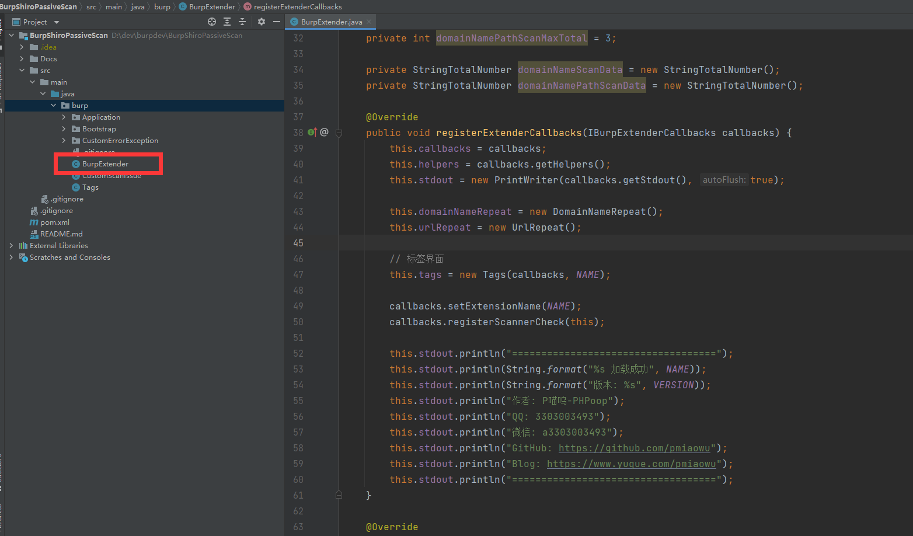The width and height of the screenshot is (913, 536).
Task: Expand the .idea folder
Action: [x=22, y=47]
